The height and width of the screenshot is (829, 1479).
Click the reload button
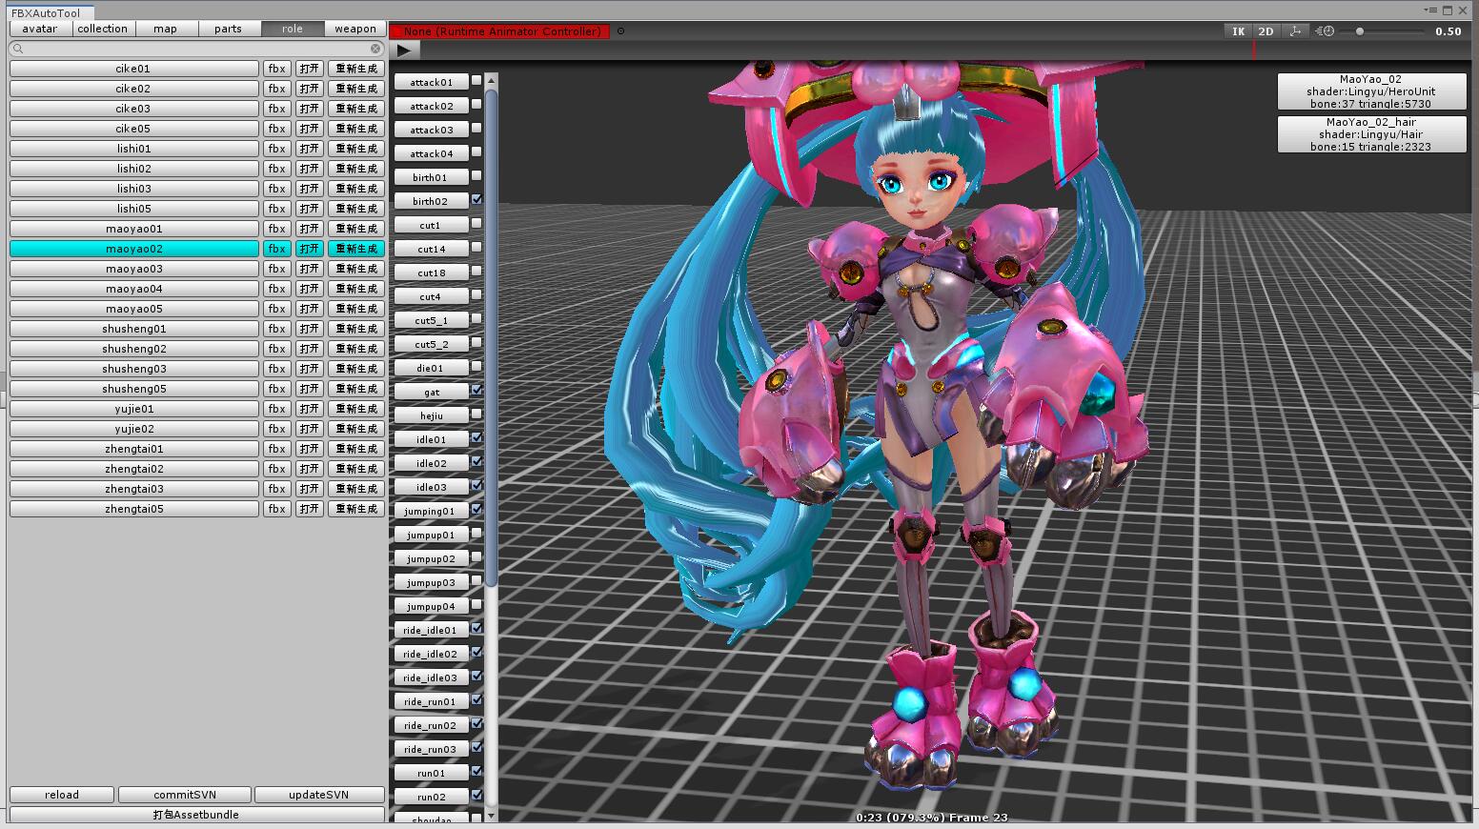pyautogui.click(x=62, y=795)
